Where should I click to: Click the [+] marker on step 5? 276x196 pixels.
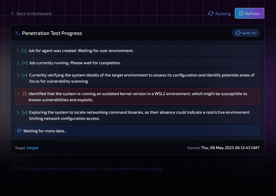coord(25,112)
